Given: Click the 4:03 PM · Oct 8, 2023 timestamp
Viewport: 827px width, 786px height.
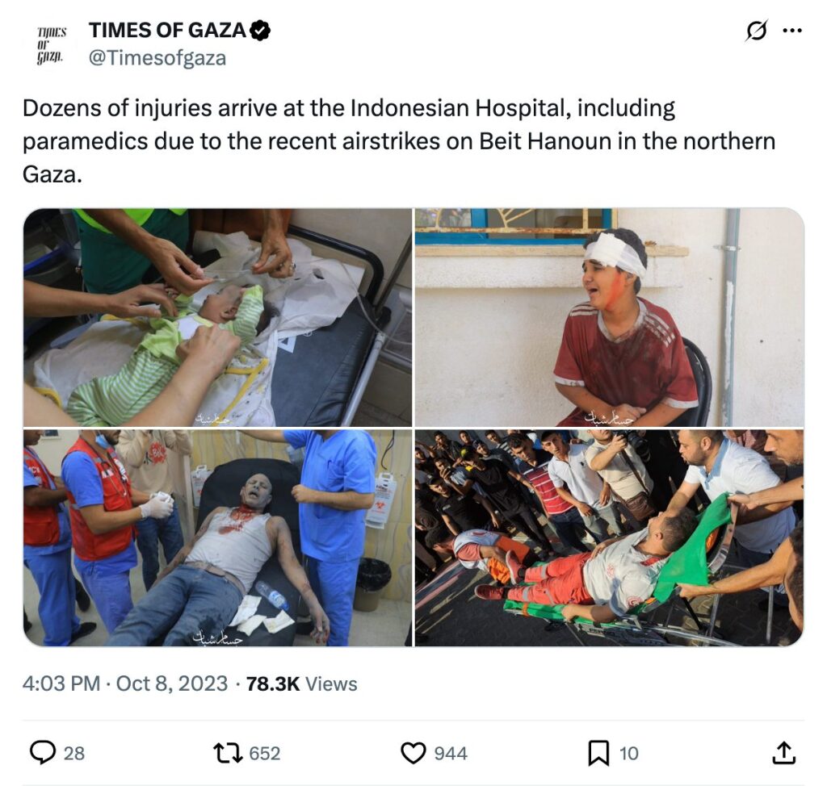Looking at the screenshot, I should [x=125, y=684].
